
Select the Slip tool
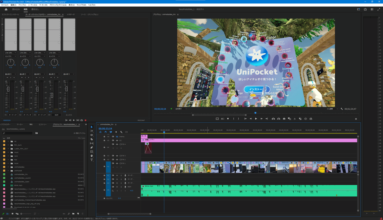click(x=92, y=143)
